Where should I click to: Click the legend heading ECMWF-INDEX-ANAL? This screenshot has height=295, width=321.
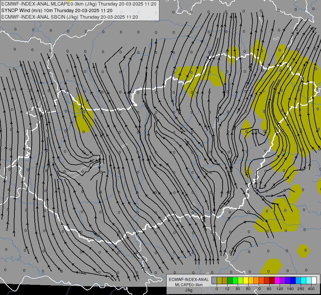pos(189,280)
